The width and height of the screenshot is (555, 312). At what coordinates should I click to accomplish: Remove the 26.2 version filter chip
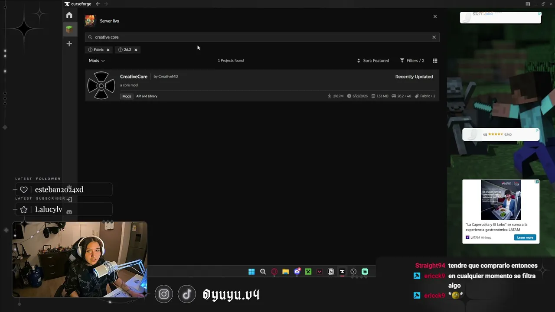click(x=136, y=50)
